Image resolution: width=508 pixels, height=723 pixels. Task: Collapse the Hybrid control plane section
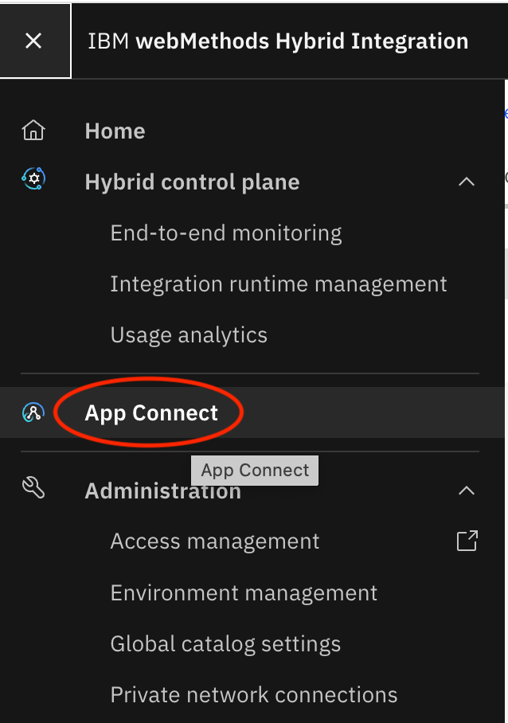[x=467, y=182]
